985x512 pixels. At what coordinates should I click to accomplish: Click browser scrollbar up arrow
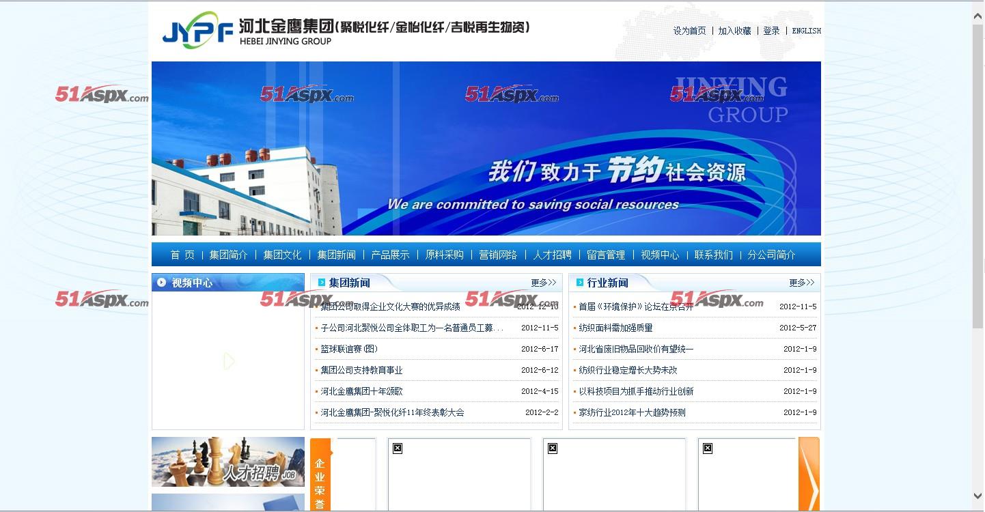click(x=978, y=17)
